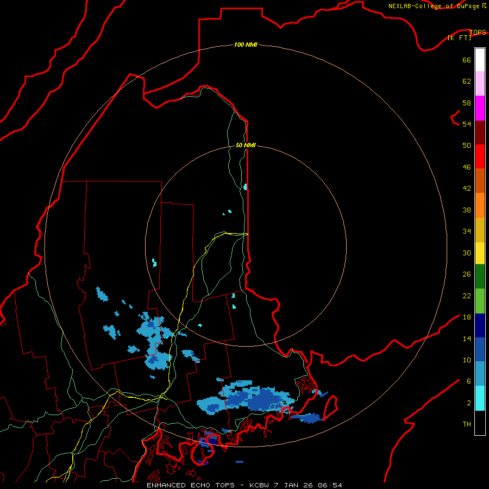Click the light pink legend swatch
Image resolution: width=489 pixels, height=489 pixels.
(480, 84)
